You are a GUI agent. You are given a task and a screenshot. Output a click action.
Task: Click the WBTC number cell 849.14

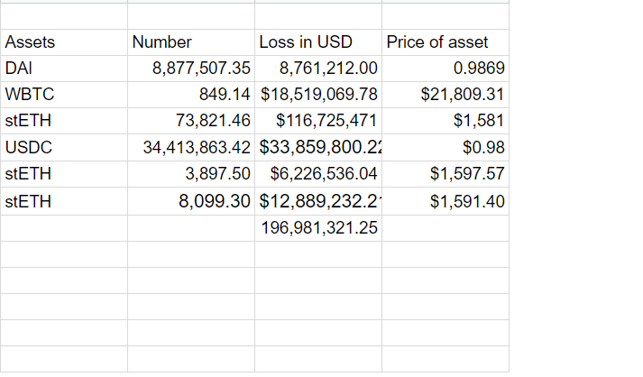tap(224, 95)
